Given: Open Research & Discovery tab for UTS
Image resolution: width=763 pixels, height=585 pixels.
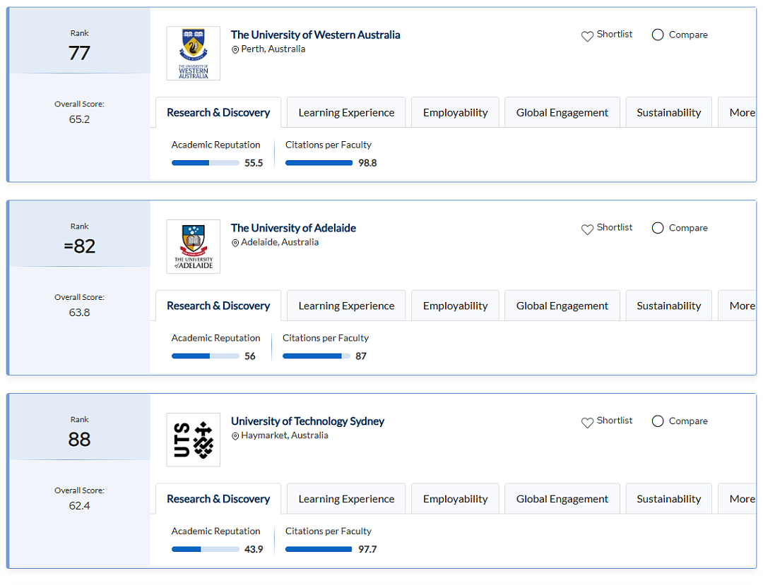Looking at the screenshot, I should [218, 498].
